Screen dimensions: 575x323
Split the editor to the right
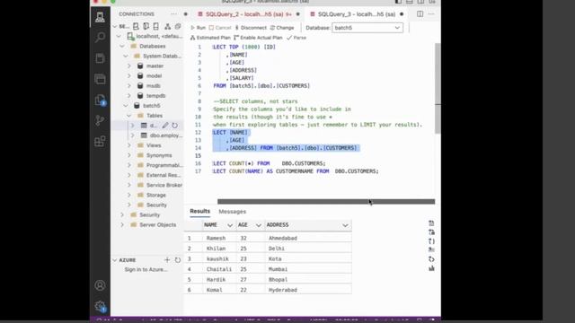click(420, 14)
